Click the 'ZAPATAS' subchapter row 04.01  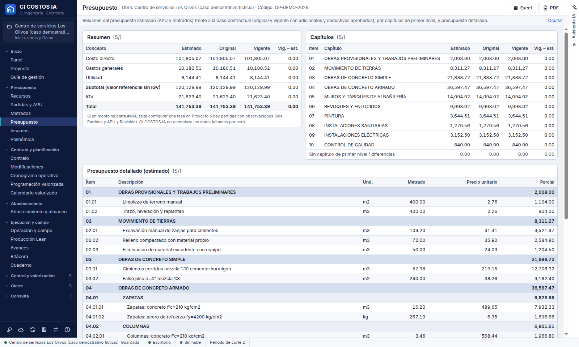(x=320, y=298)
